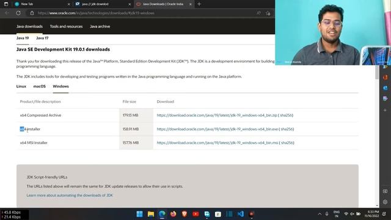Open the dark blue app icon left of VS Code
This screenshot has width=391, height=220.
(230, 214)
